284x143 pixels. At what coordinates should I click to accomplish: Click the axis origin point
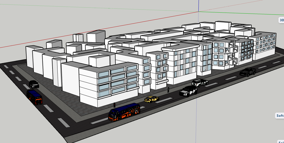coord(198,12)
